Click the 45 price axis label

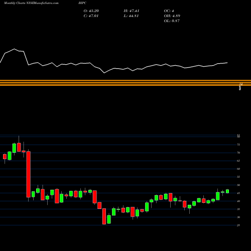(238, 193)
